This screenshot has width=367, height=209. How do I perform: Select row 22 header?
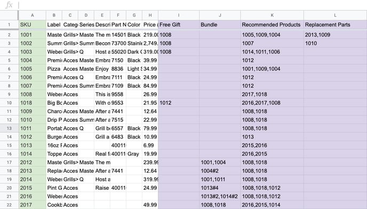click(x=9, y=205)
